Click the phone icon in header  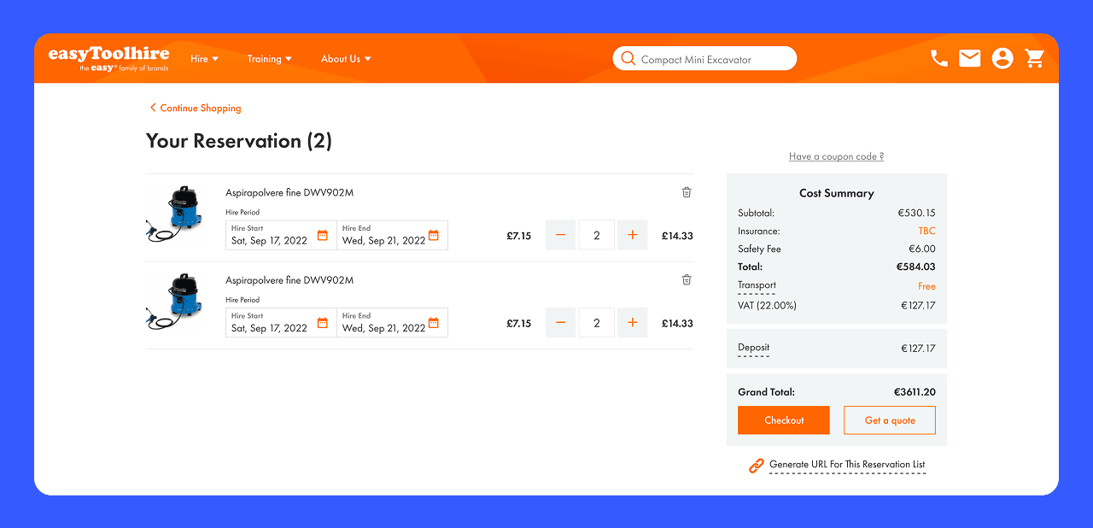pos(938,58)
